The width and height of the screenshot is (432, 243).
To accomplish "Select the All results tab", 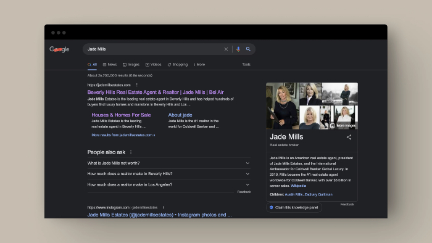I will pyautogui.click(x=93, y=64).
